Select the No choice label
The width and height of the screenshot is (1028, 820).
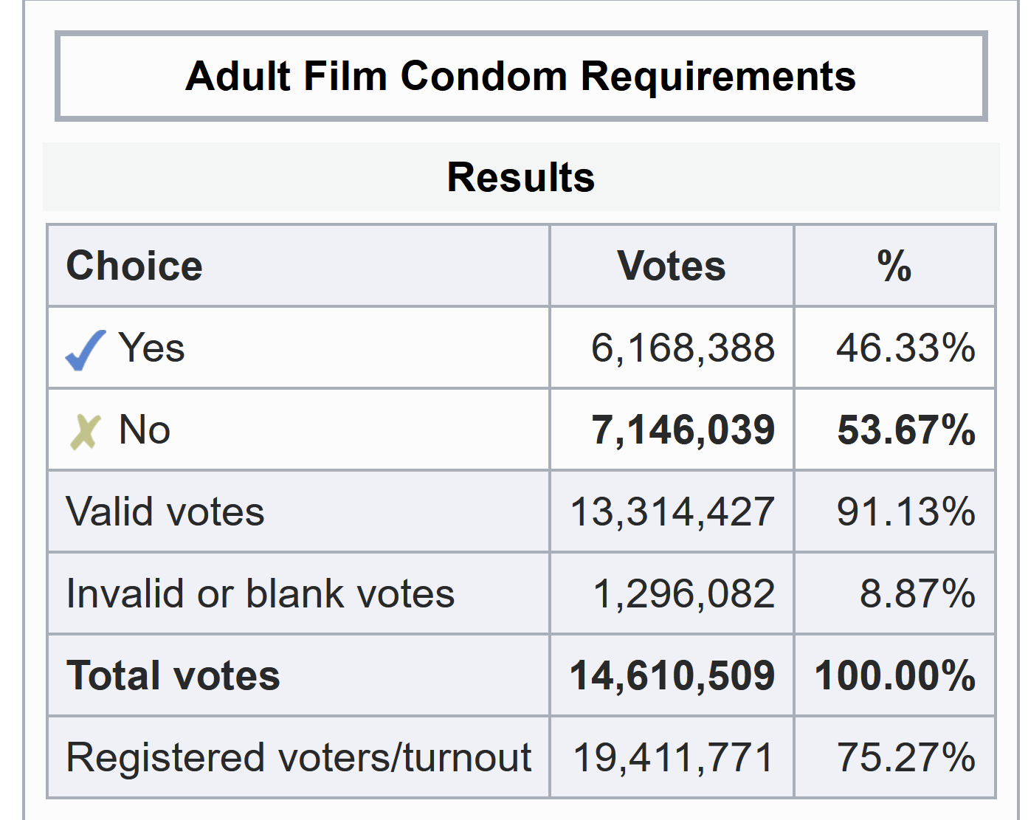145,430
